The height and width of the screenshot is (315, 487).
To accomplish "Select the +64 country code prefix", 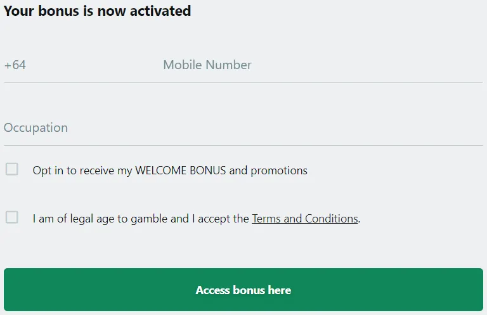I will tap(15, 65).
